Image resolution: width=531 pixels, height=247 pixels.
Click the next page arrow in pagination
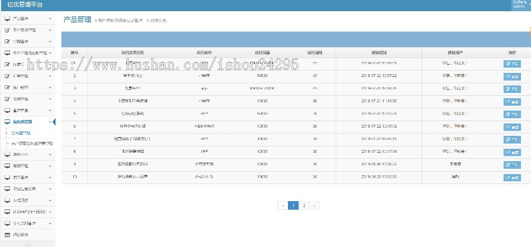click(314, 205)
